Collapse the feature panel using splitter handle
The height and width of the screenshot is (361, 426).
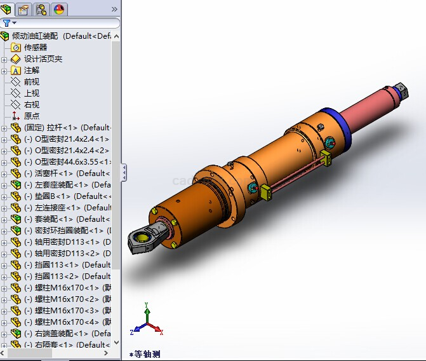pyautogui.click(x=124, y=172)
